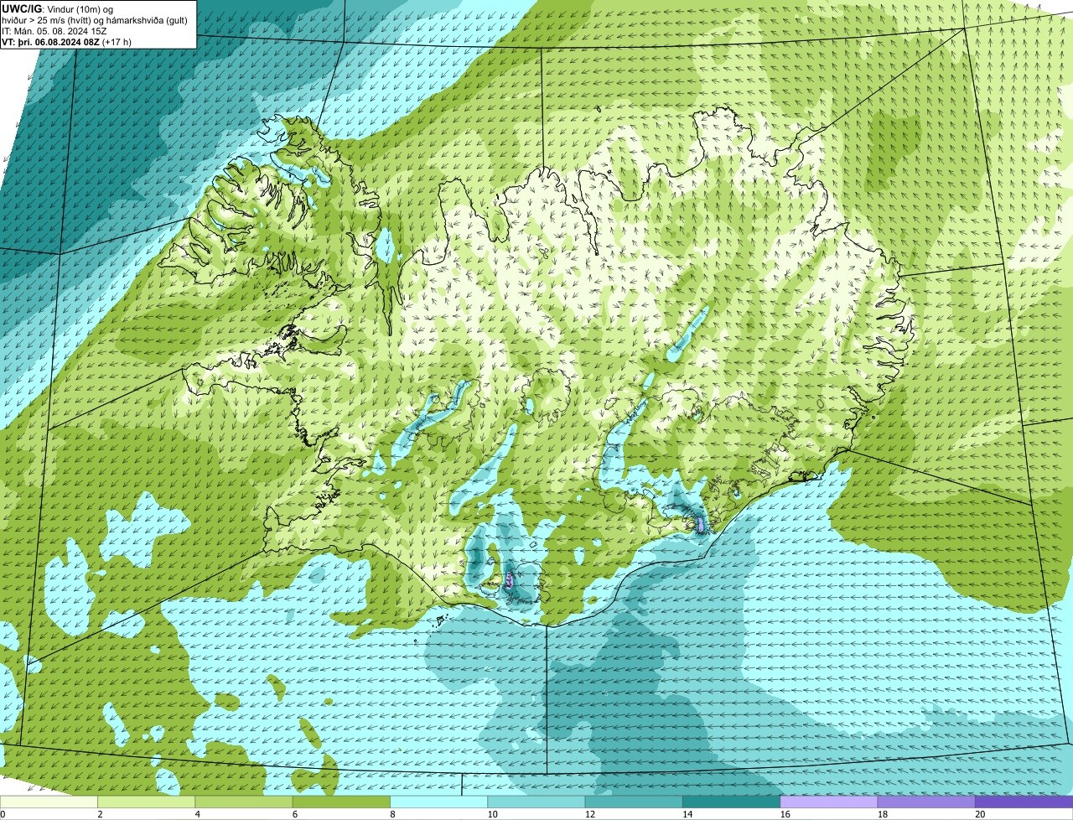The height and width of the screenshot is (820, 1073).
Task: Click the line 'hviður > 25 m/s (hvítt) og hámarkshviða (gult)'
Action: coord(95,20)
